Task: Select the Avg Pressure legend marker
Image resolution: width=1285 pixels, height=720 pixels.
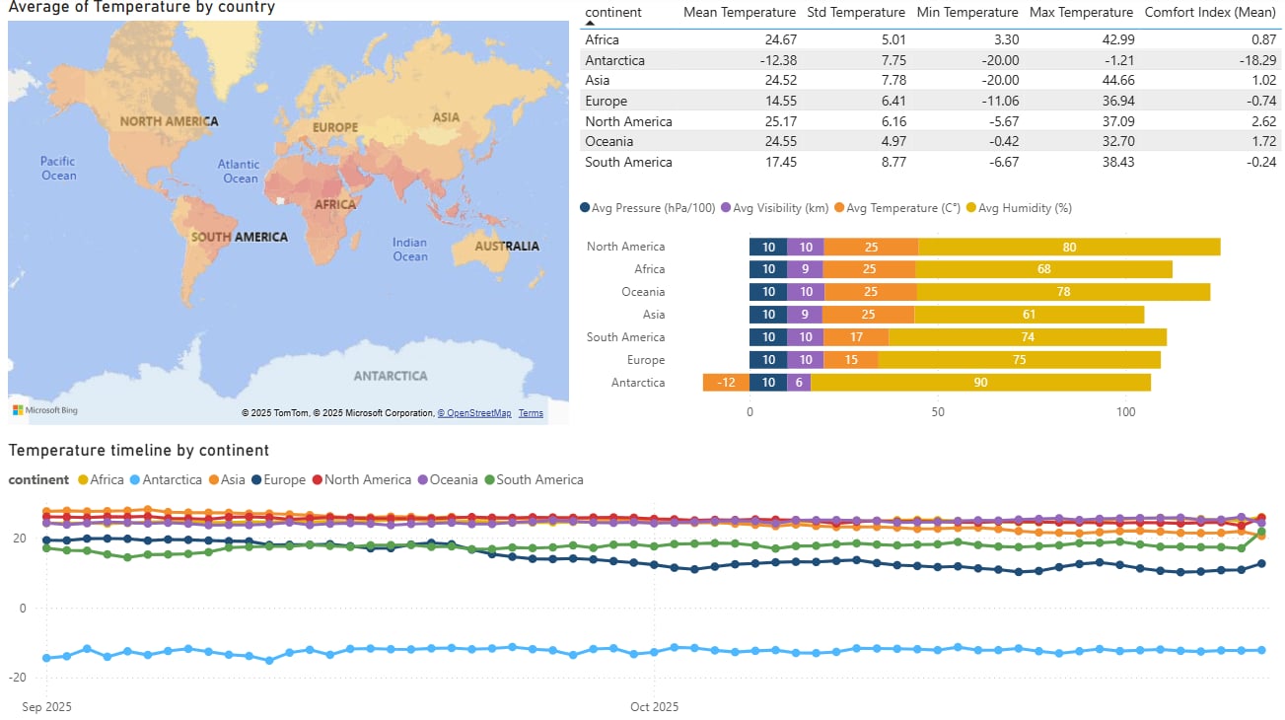Action: (586, 208)
